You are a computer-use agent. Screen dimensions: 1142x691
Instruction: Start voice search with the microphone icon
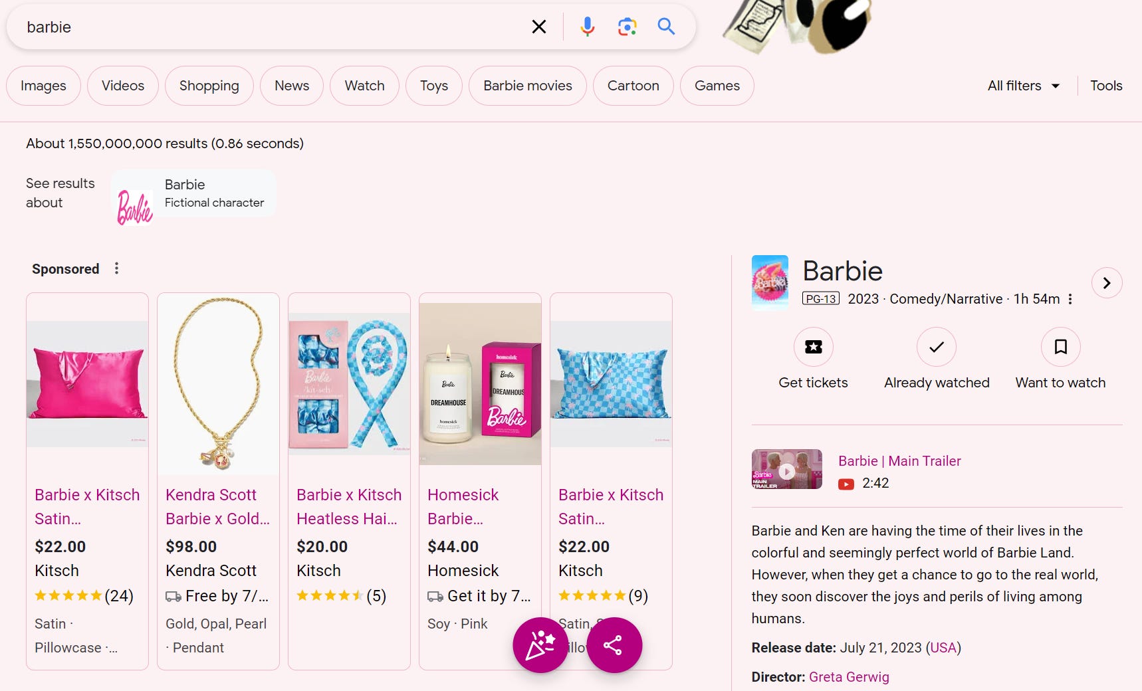click(x=587, y=27)
